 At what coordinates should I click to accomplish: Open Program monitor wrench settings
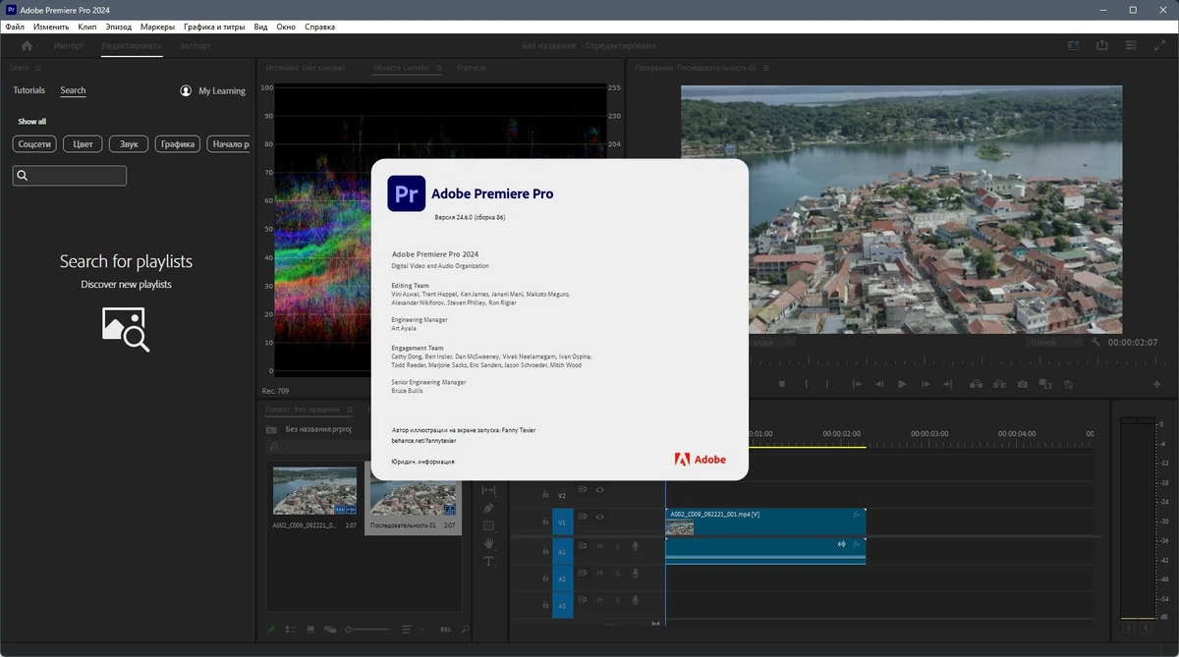tap(1095, 342)
